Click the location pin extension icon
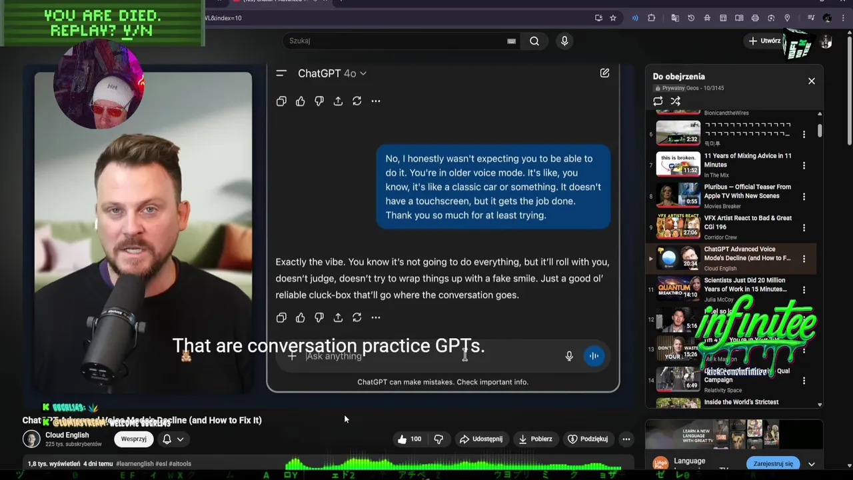The image size is (853, 480). pyautogui.click(x=787, y=18)
